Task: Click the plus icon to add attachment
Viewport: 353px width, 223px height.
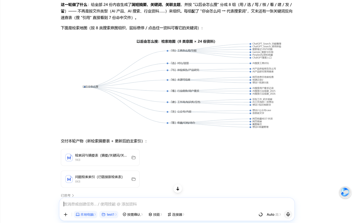Action: 66,214
